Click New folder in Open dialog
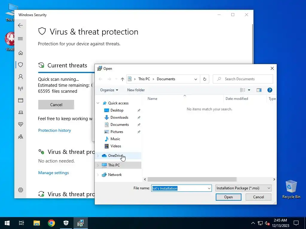 click(136, 90)
